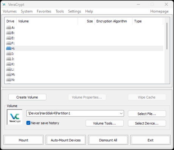Pick the drive M: icon

point(9,75)
